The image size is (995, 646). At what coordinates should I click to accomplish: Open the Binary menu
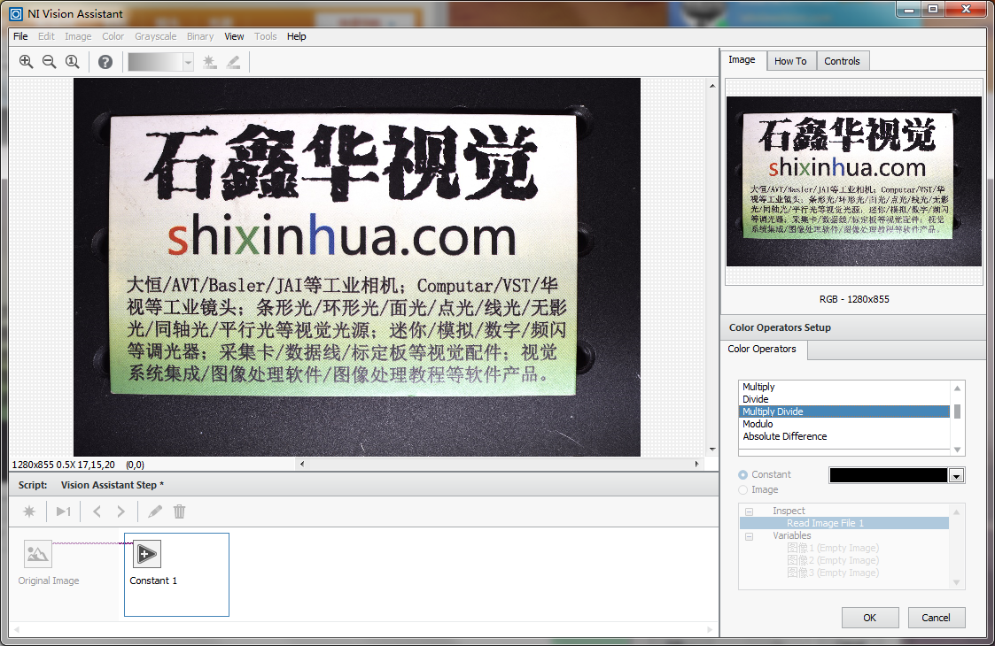[200, 36]
